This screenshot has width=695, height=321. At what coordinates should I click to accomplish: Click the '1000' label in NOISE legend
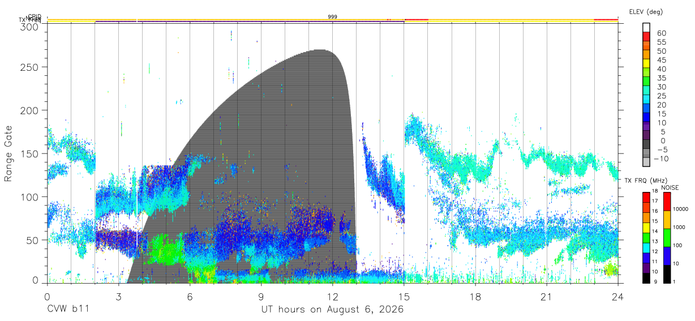tap(679, 227)
